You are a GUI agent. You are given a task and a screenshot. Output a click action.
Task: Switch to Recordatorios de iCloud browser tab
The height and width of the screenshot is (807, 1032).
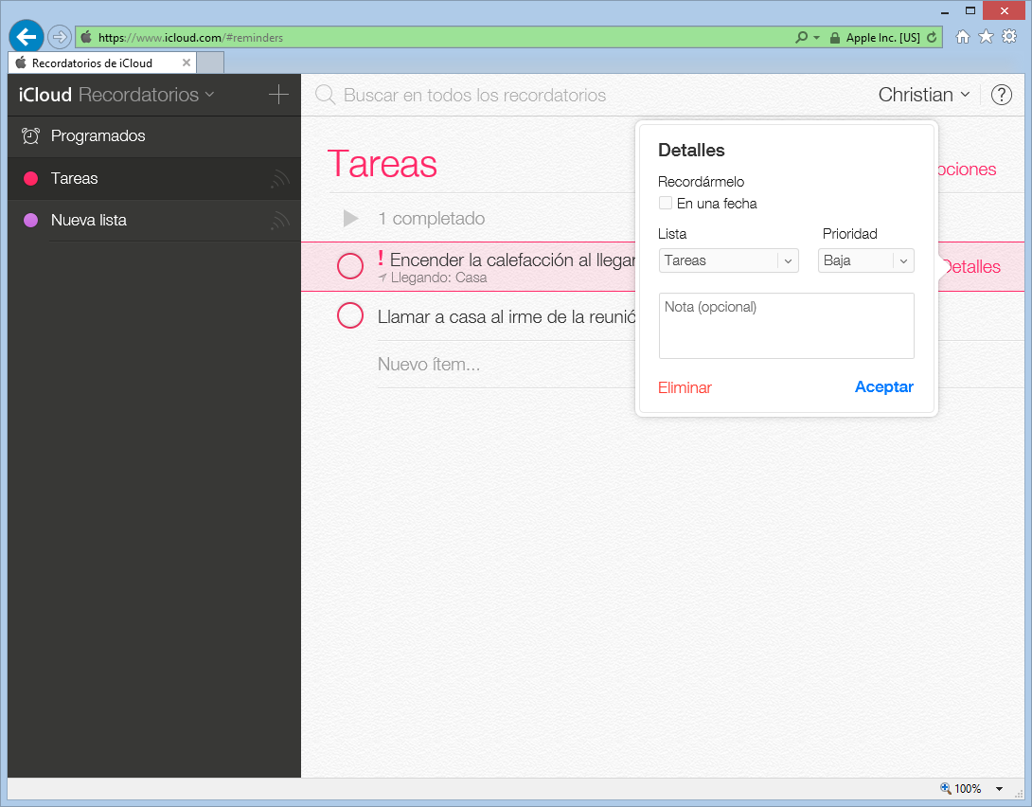pyautogui.click(x=102, y=63)
